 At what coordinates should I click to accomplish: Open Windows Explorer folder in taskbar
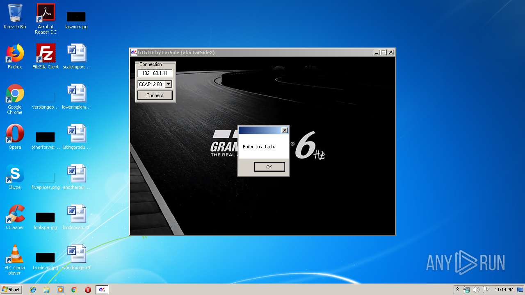point(46,290)
